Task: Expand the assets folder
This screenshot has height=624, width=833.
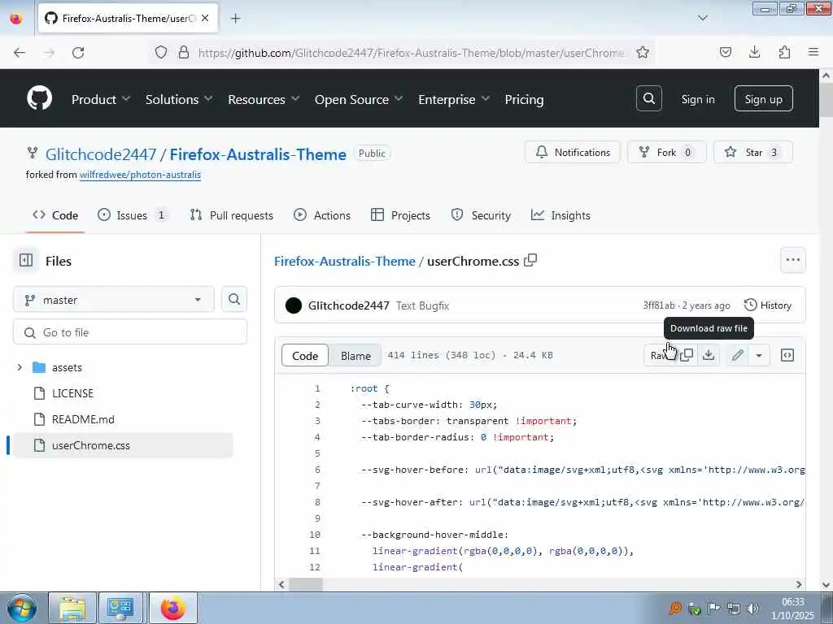Action: click(x=20, y=367)
